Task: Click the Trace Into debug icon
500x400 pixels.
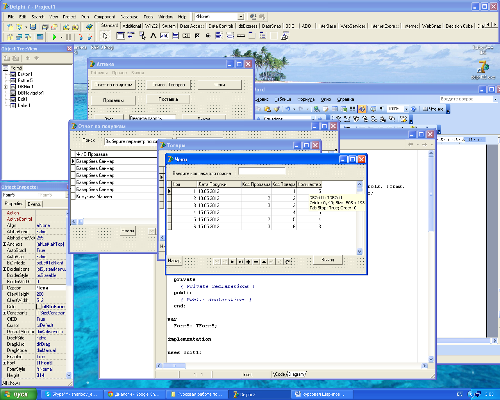Action: click(80, 37)
